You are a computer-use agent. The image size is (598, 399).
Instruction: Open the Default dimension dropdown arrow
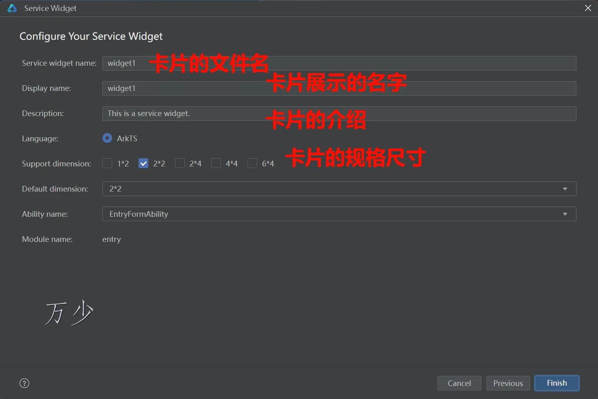565,189
